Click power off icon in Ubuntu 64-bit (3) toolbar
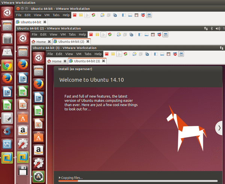Image resolution: width=225 pixels, height=184 pixels. [x=106, y=54]
